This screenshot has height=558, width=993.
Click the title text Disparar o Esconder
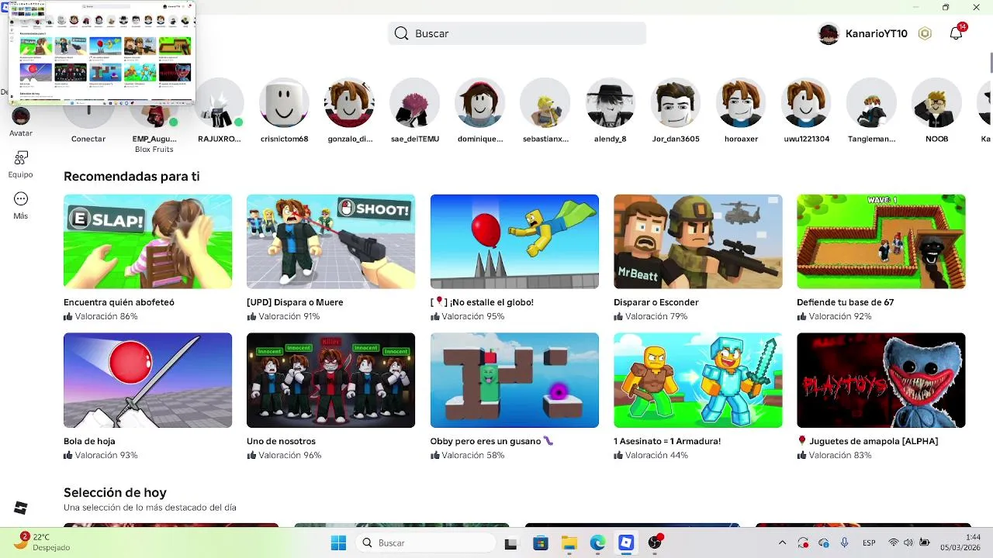(656, 302)
